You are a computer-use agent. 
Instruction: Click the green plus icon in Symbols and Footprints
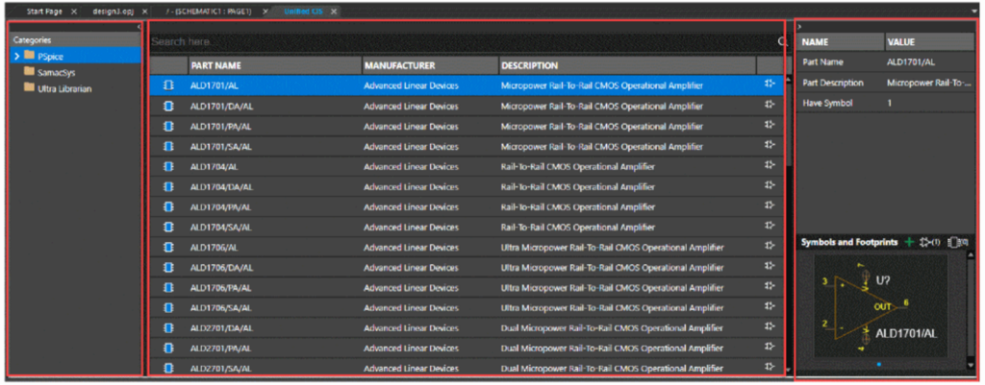[909, 242]
